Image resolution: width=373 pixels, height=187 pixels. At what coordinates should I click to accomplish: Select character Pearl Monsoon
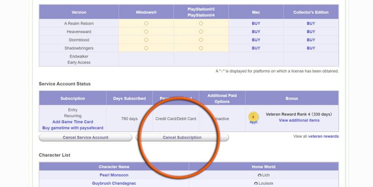(x=114, y=175)
